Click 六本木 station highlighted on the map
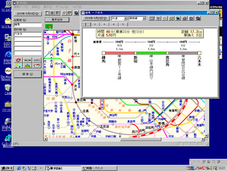Screen dimensions: 227x171 coord(102,105)
